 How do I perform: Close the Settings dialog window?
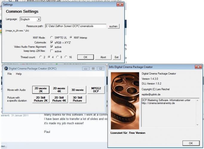pos(119,4)
